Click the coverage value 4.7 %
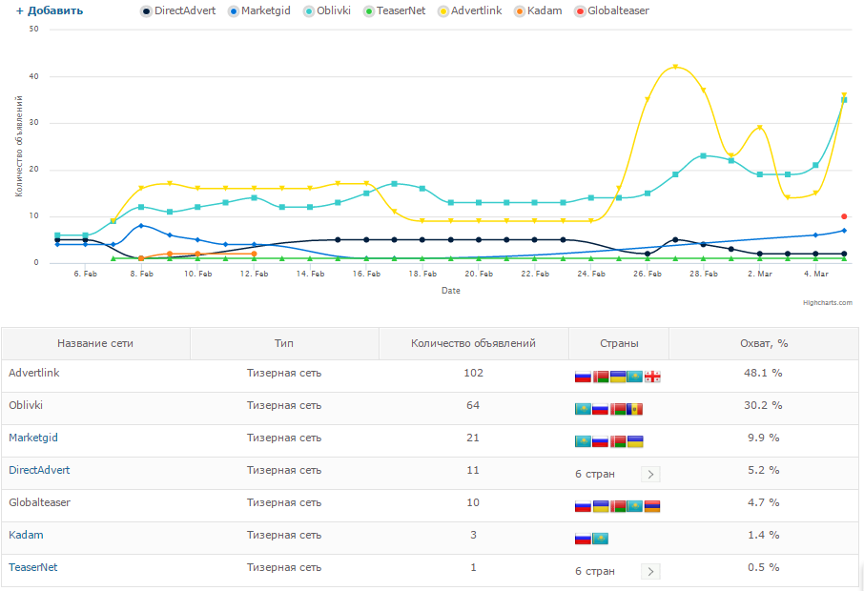Image resolution: width=864 pixels, height=591 pixels. pos(763,503)
